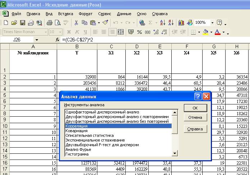
Task: Open the borders dropdown arrow
Action: (x=199, y=32)
